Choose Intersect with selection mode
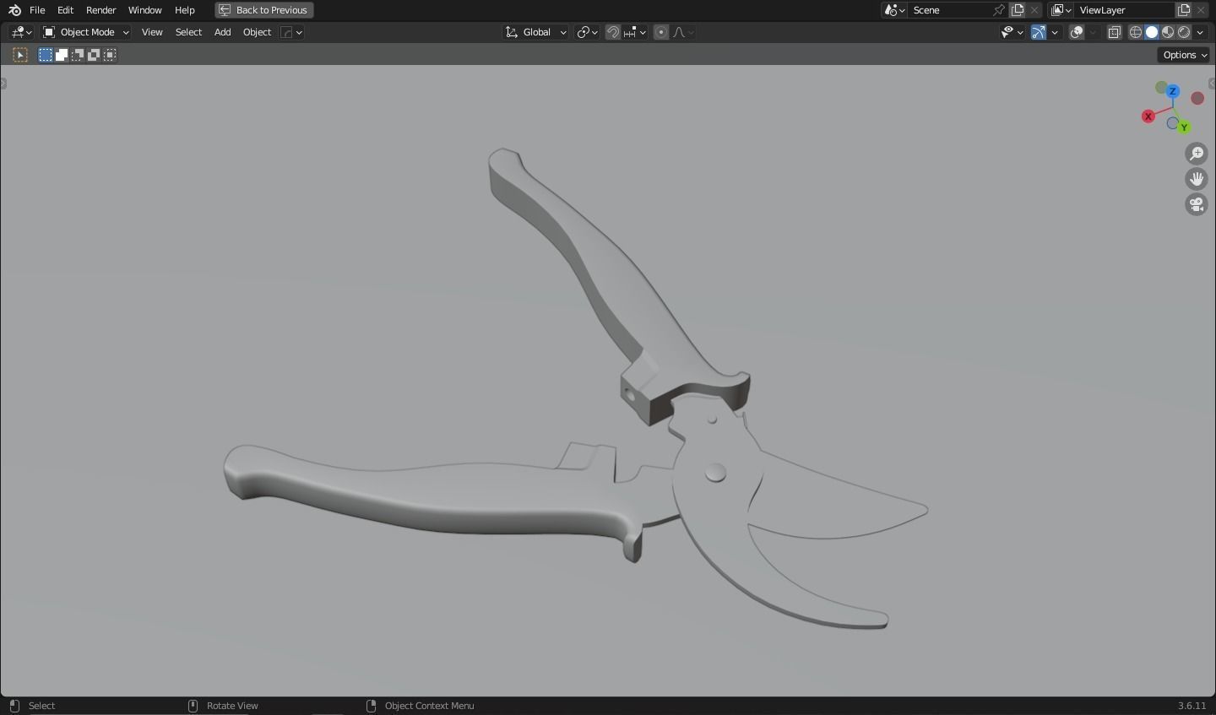Screen dimensions: 1216x715 click(x=110, y=55)
